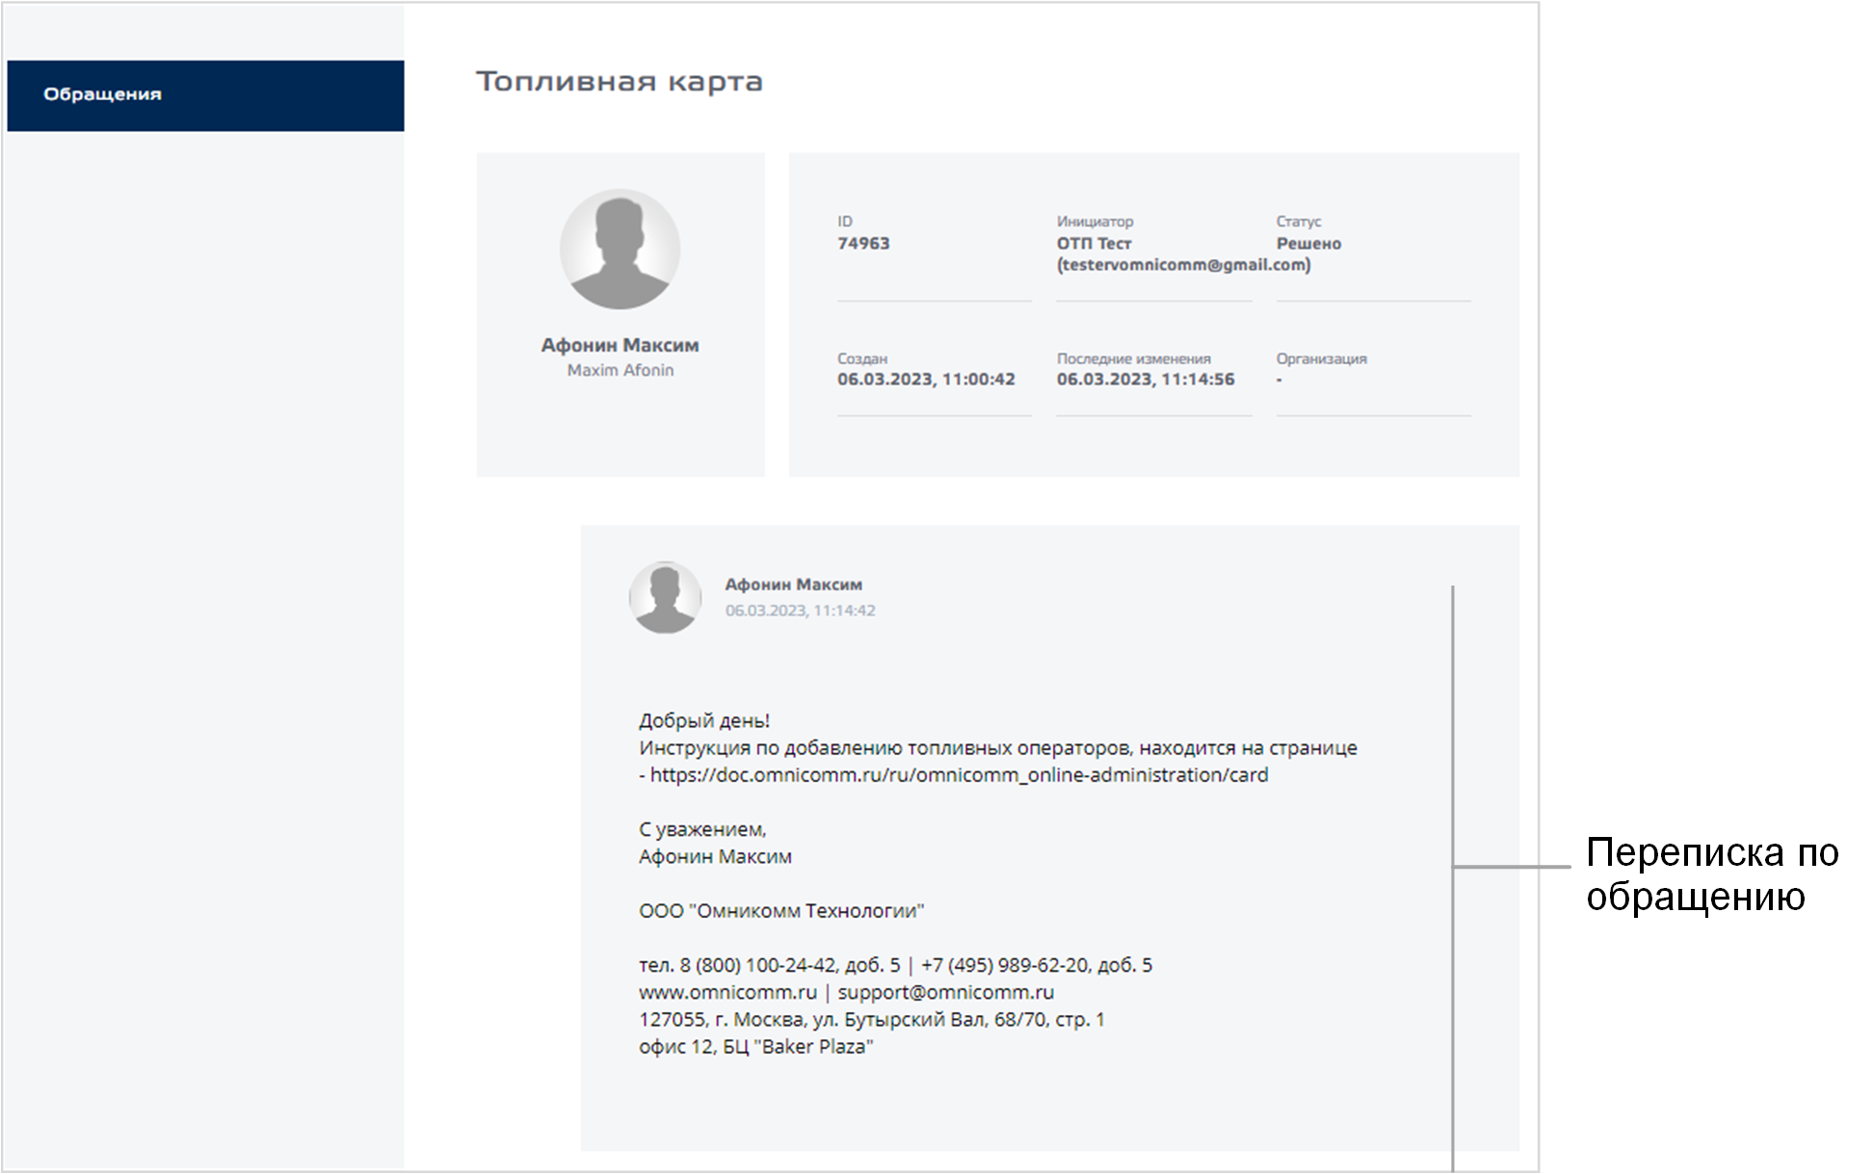Screen dimensions: 1873x1174
Task: Select the name Афонин Максим under the large avatar
Action: 620,345
